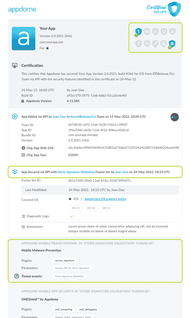This screenshot has width=190, height=318.
Task: Click the Fusion Set branch icon
Action: [x=14, y=171]
